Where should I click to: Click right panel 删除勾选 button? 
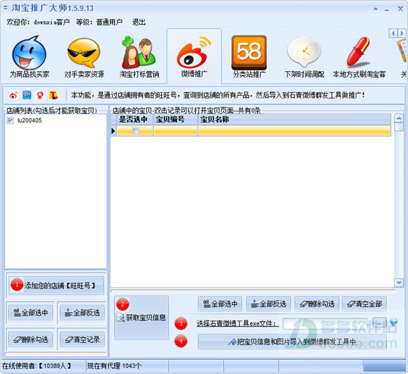pos(317,303)
